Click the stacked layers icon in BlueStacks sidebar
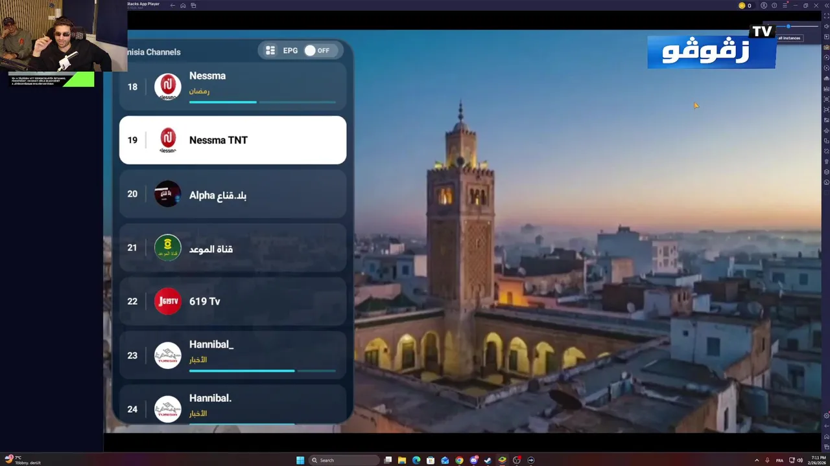 point(826,172)
